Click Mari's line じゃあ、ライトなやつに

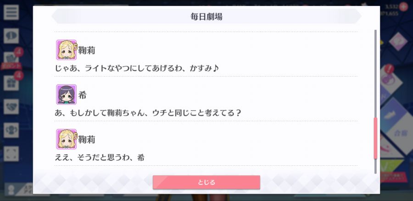click(x=137, y=68)
